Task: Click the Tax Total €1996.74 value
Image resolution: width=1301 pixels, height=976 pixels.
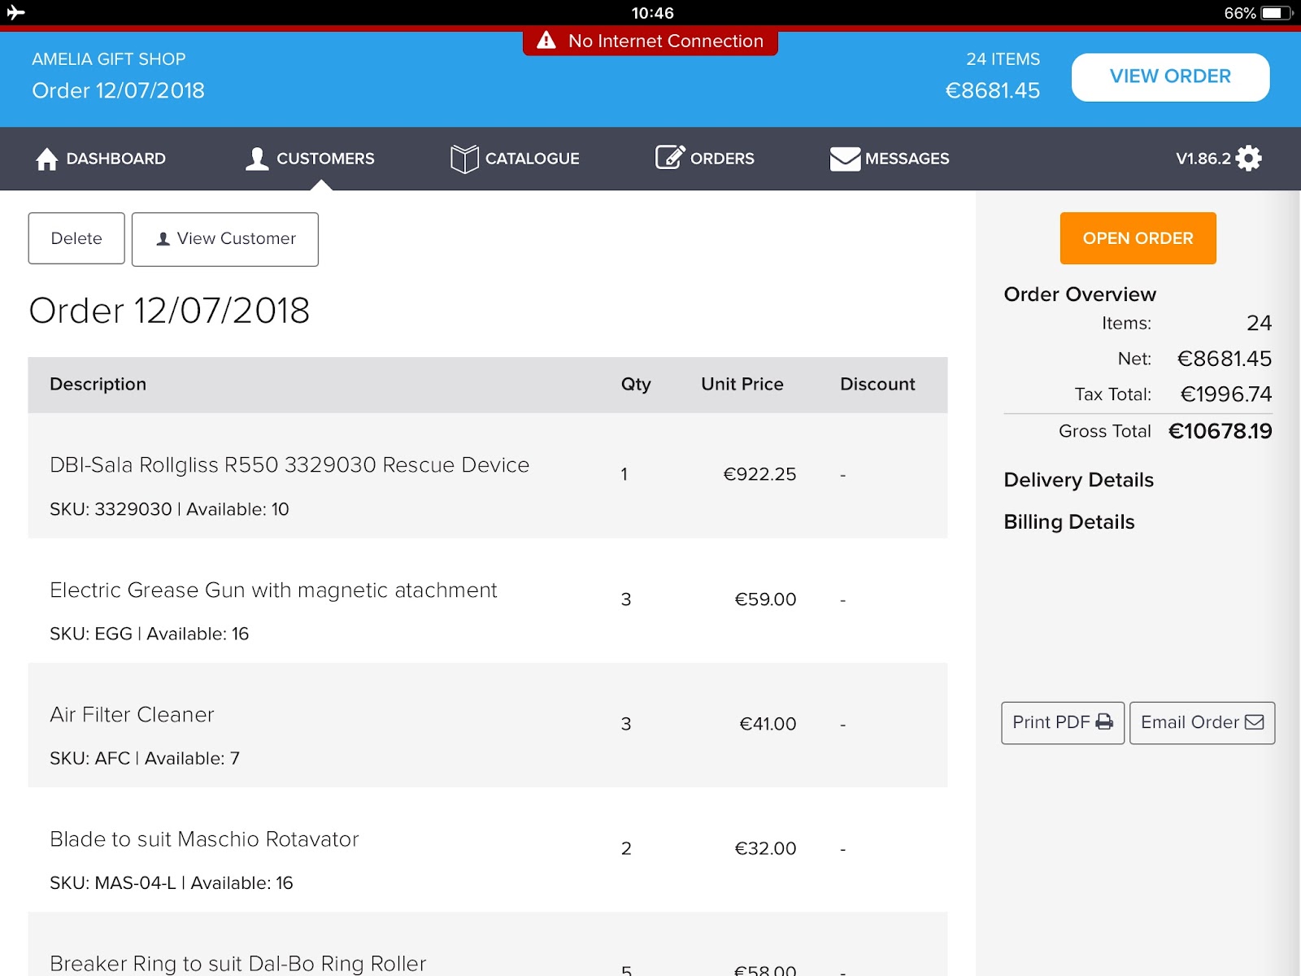Action: 1226,394
